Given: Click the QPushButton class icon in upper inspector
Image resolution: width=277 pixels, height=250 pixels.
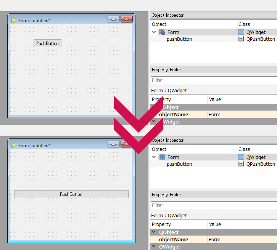Looking at the screenshot, I should pos(241,39).
